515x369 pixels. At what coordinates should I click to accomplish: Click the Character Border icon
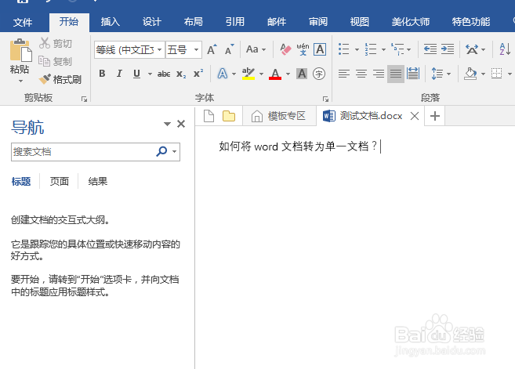coord(320,49)
